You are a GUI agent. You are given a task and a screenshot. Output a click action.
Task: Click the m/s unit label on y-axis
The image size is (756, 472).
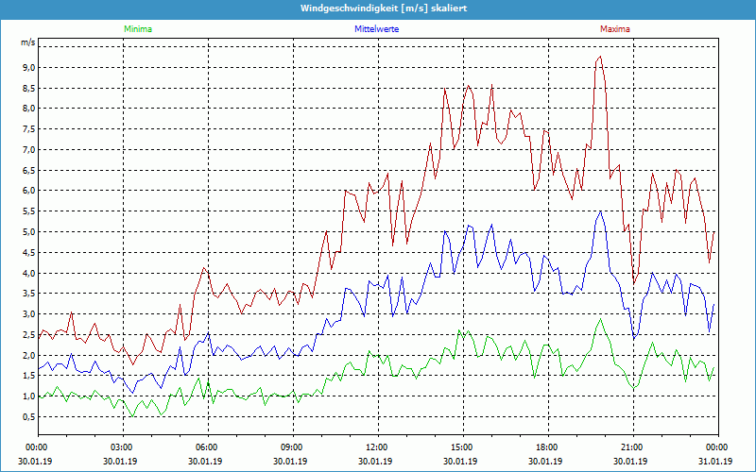pyautogui.click(x=27, y=43)
